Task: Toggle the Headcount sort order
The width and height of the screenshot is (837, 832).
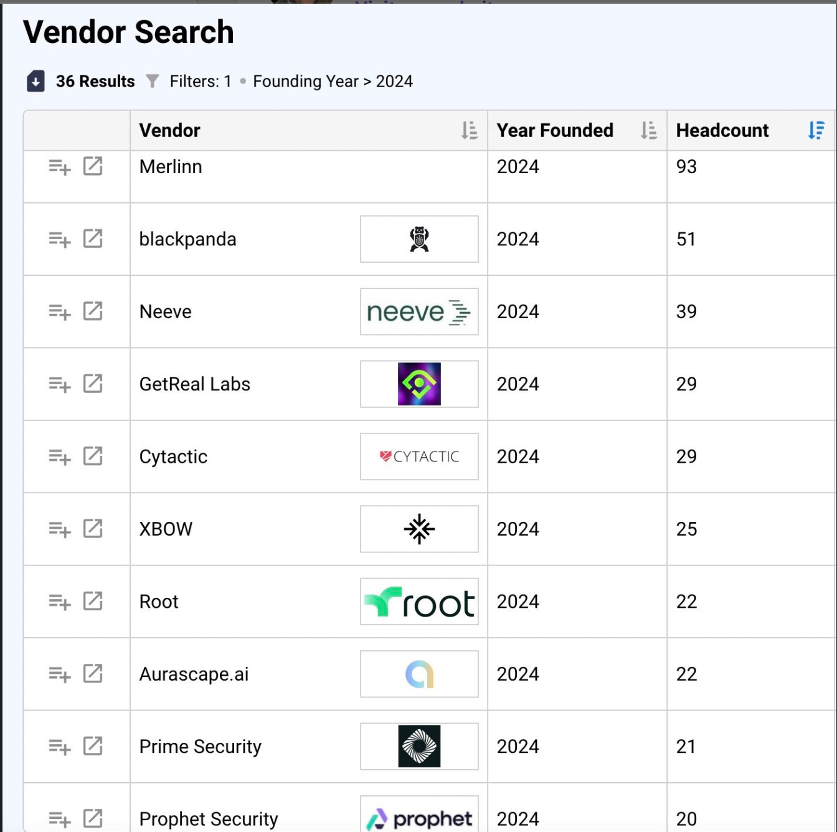Action: pos(816,130)
